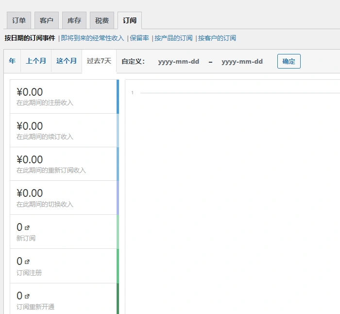The width and height of the screenshot is (340, 314).
Task: Click the 新订阅 label text
Action: coord(26,238)
